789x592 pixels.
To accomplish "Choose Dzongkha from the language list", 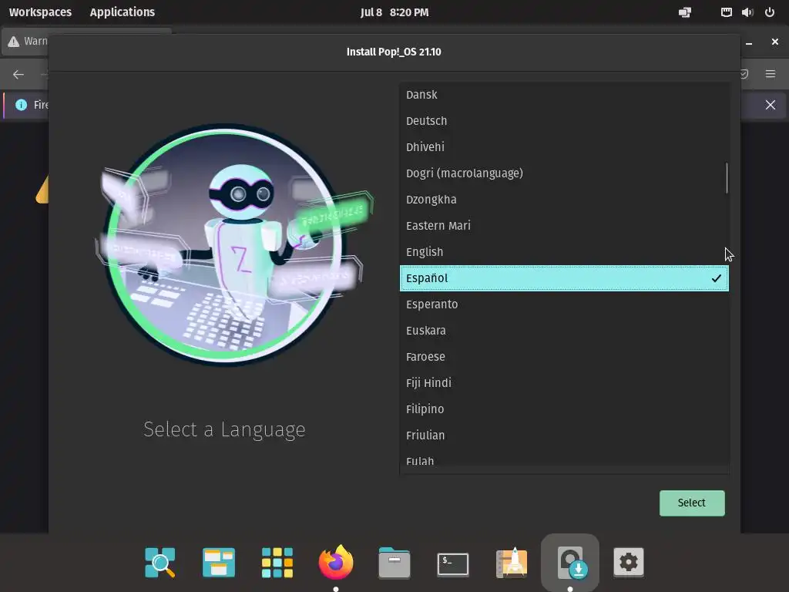I will point(564,200).
